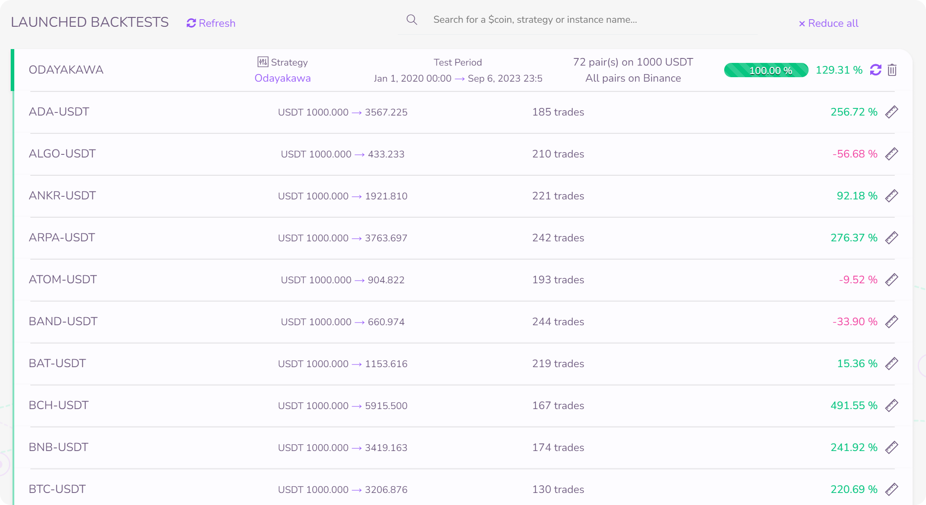Open BNB-USDT details via ruler icon
Screen dimensions: 926x505
tap(892, 447)
